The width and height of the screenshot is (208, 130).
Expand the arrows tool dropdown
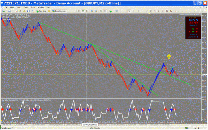point(173,11)
